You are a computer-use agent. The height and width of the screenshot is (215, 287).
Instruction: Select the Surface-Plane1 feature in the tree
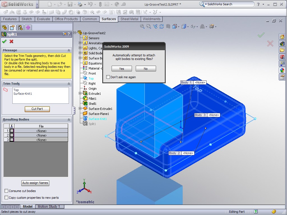pos(99,114)
